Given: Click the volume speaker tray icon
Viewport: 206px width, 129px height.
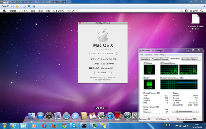Looking at the screenshot, I should 188,126.
